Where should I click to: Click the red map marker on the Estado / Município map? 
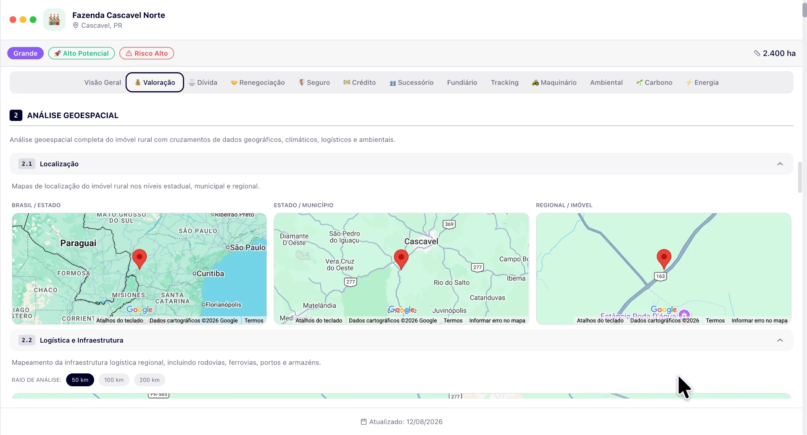(x=401, y=259)
